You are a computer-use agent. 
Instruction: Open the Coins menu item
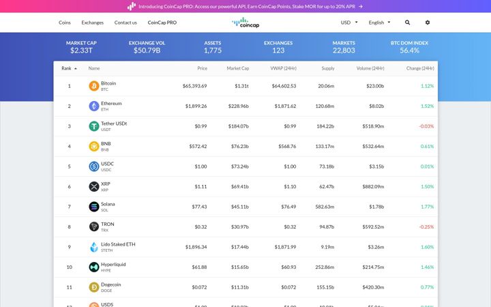click(x=65, y=23)
